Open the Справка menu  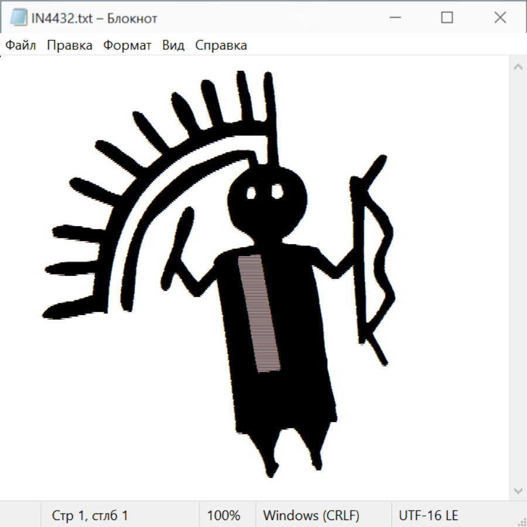pyautogui.click(x=221, y=46)
